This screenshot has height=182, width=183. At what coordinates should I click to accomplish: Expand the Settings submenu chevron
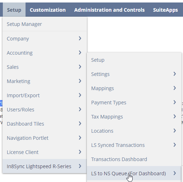coord(174,74)
